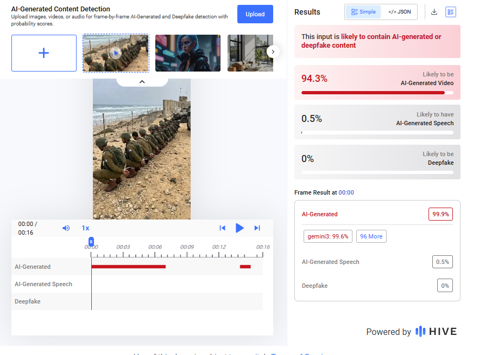Image resolution: width=479 pixels, height=355 pixels.
Task: Expand the 96 More model results
Action: (x=371, y=236)
